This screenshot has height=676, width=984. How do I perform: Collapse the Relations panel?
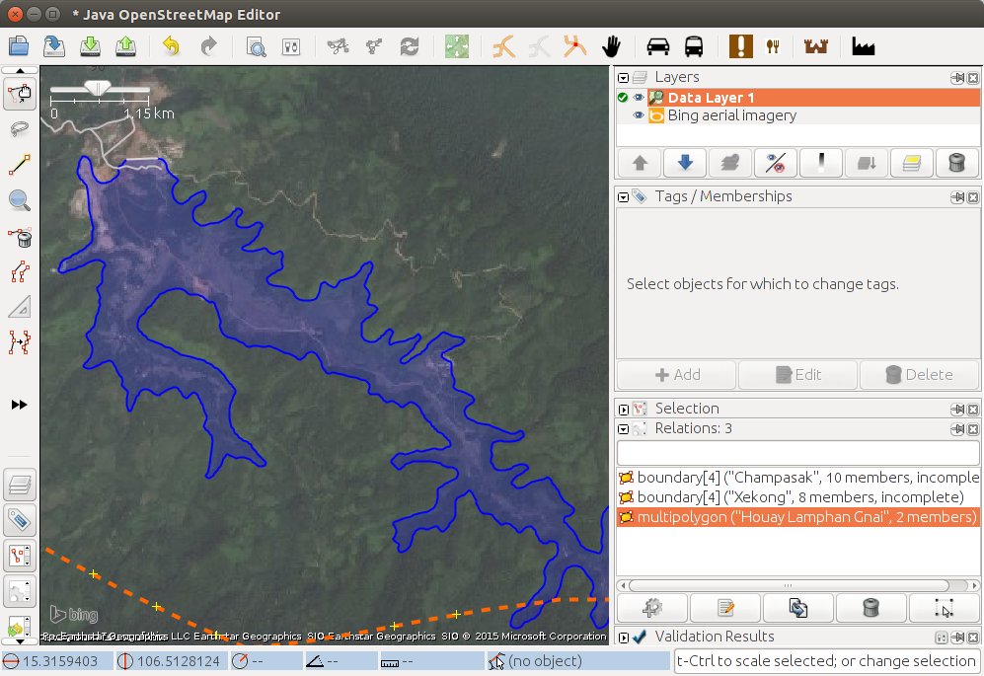[624, 428]
